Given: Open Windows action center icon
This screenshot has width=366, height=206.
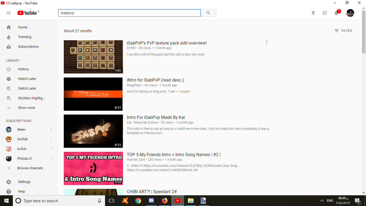Looking at the screenshot, I should pyautogui.click(x=357, y=201).
